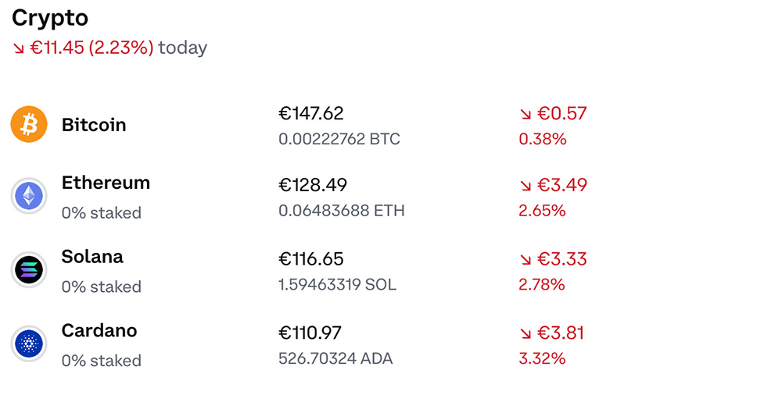
Task: Click Ethereum's 0% staked label
Action: [x=102, y=213]
